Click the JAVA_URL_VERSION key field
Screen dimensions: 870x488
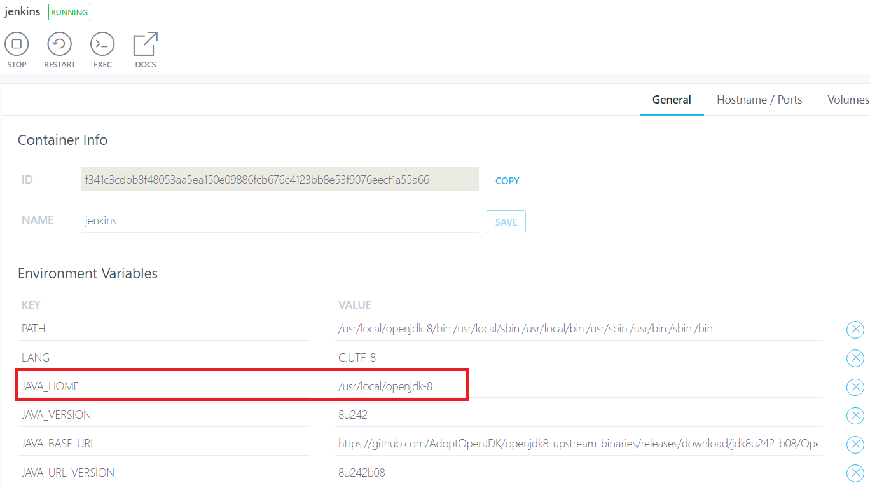coord(164,472)
